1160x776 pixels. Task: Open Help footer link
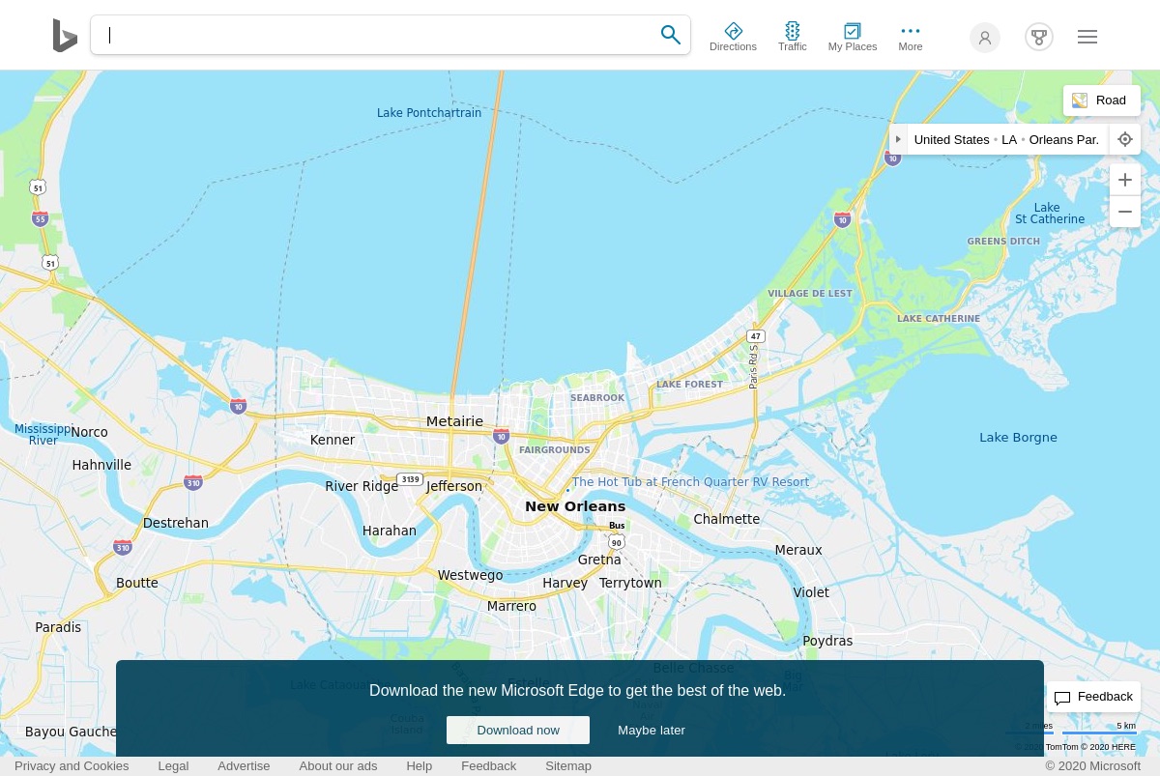point(419,765)
